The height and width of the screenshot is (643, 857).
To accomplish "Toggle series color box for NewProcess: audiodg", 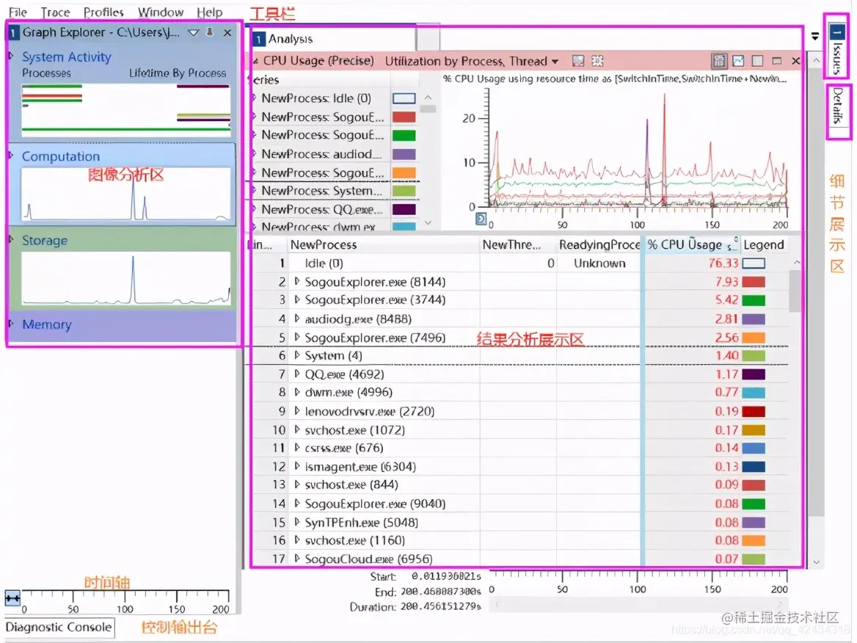I will point(404,154).
